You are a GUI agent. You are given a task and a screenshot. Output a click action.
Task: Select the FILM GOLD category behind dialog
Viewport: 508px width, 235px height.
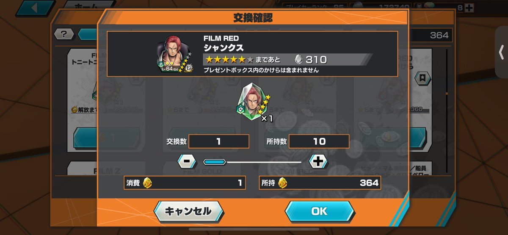coord(202,171)
